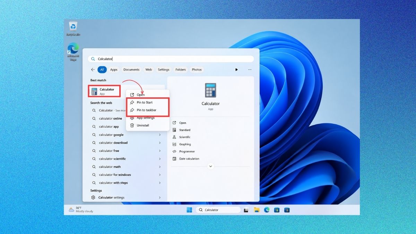
Task: Open Scientific mode with the flask icon
Action: [185, 137]
